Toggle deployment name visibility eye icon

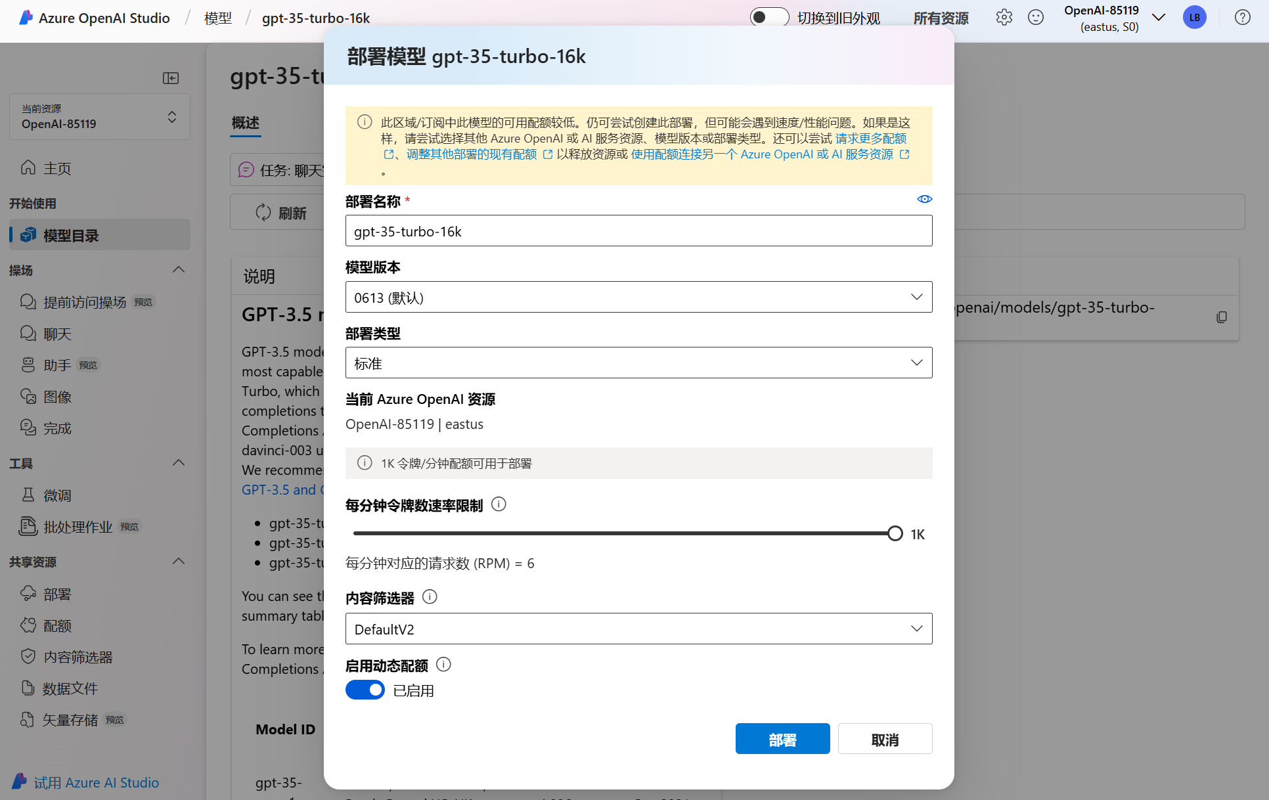[924, 200]
